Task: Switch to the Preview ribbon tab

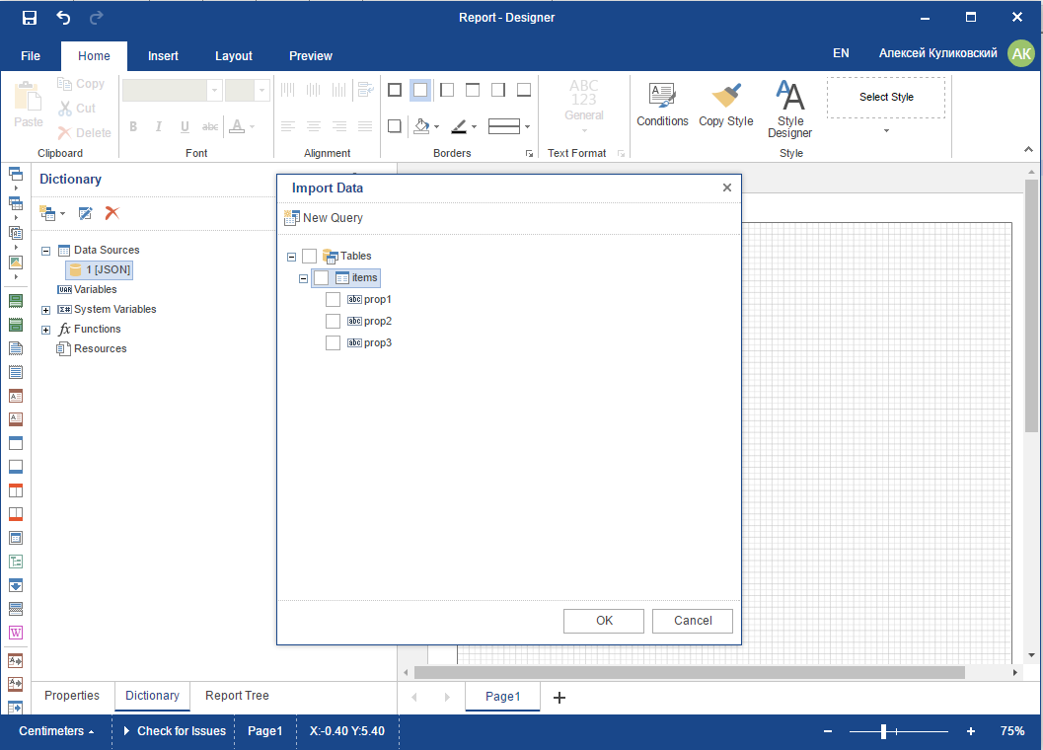Action: [x=311, y=56]
